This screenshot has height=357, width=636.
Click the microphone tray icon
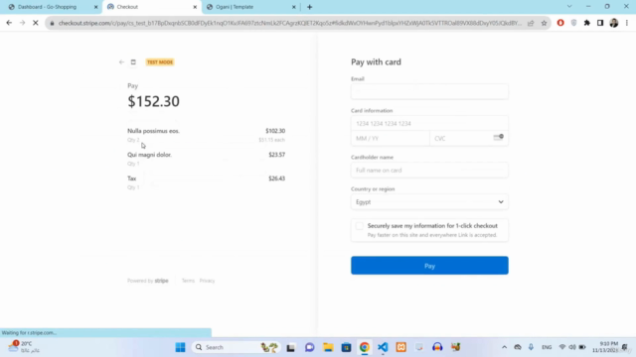pyautogui.click(x=531, y=347)
